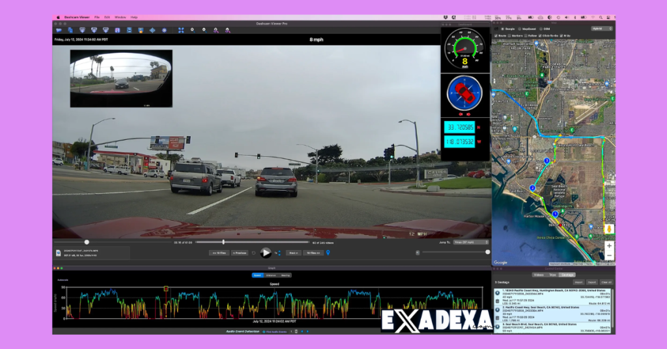This screenshot has width=667, height=349.
Task: Play the video with the round play button
Action: [x=266, y=253]
